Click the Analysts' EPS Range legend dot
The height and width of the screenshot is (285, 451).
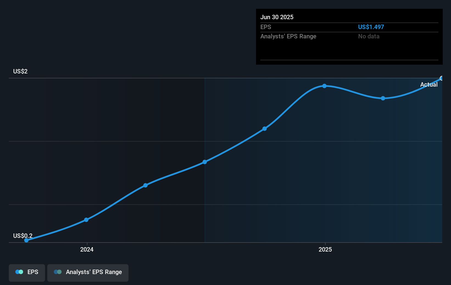coord(58,272)
